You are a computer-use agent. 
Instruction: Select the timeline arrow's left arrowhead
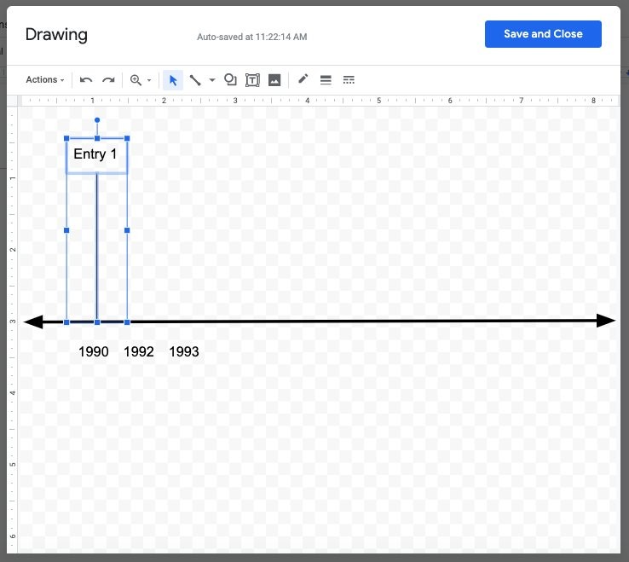(x=33, y=322)
